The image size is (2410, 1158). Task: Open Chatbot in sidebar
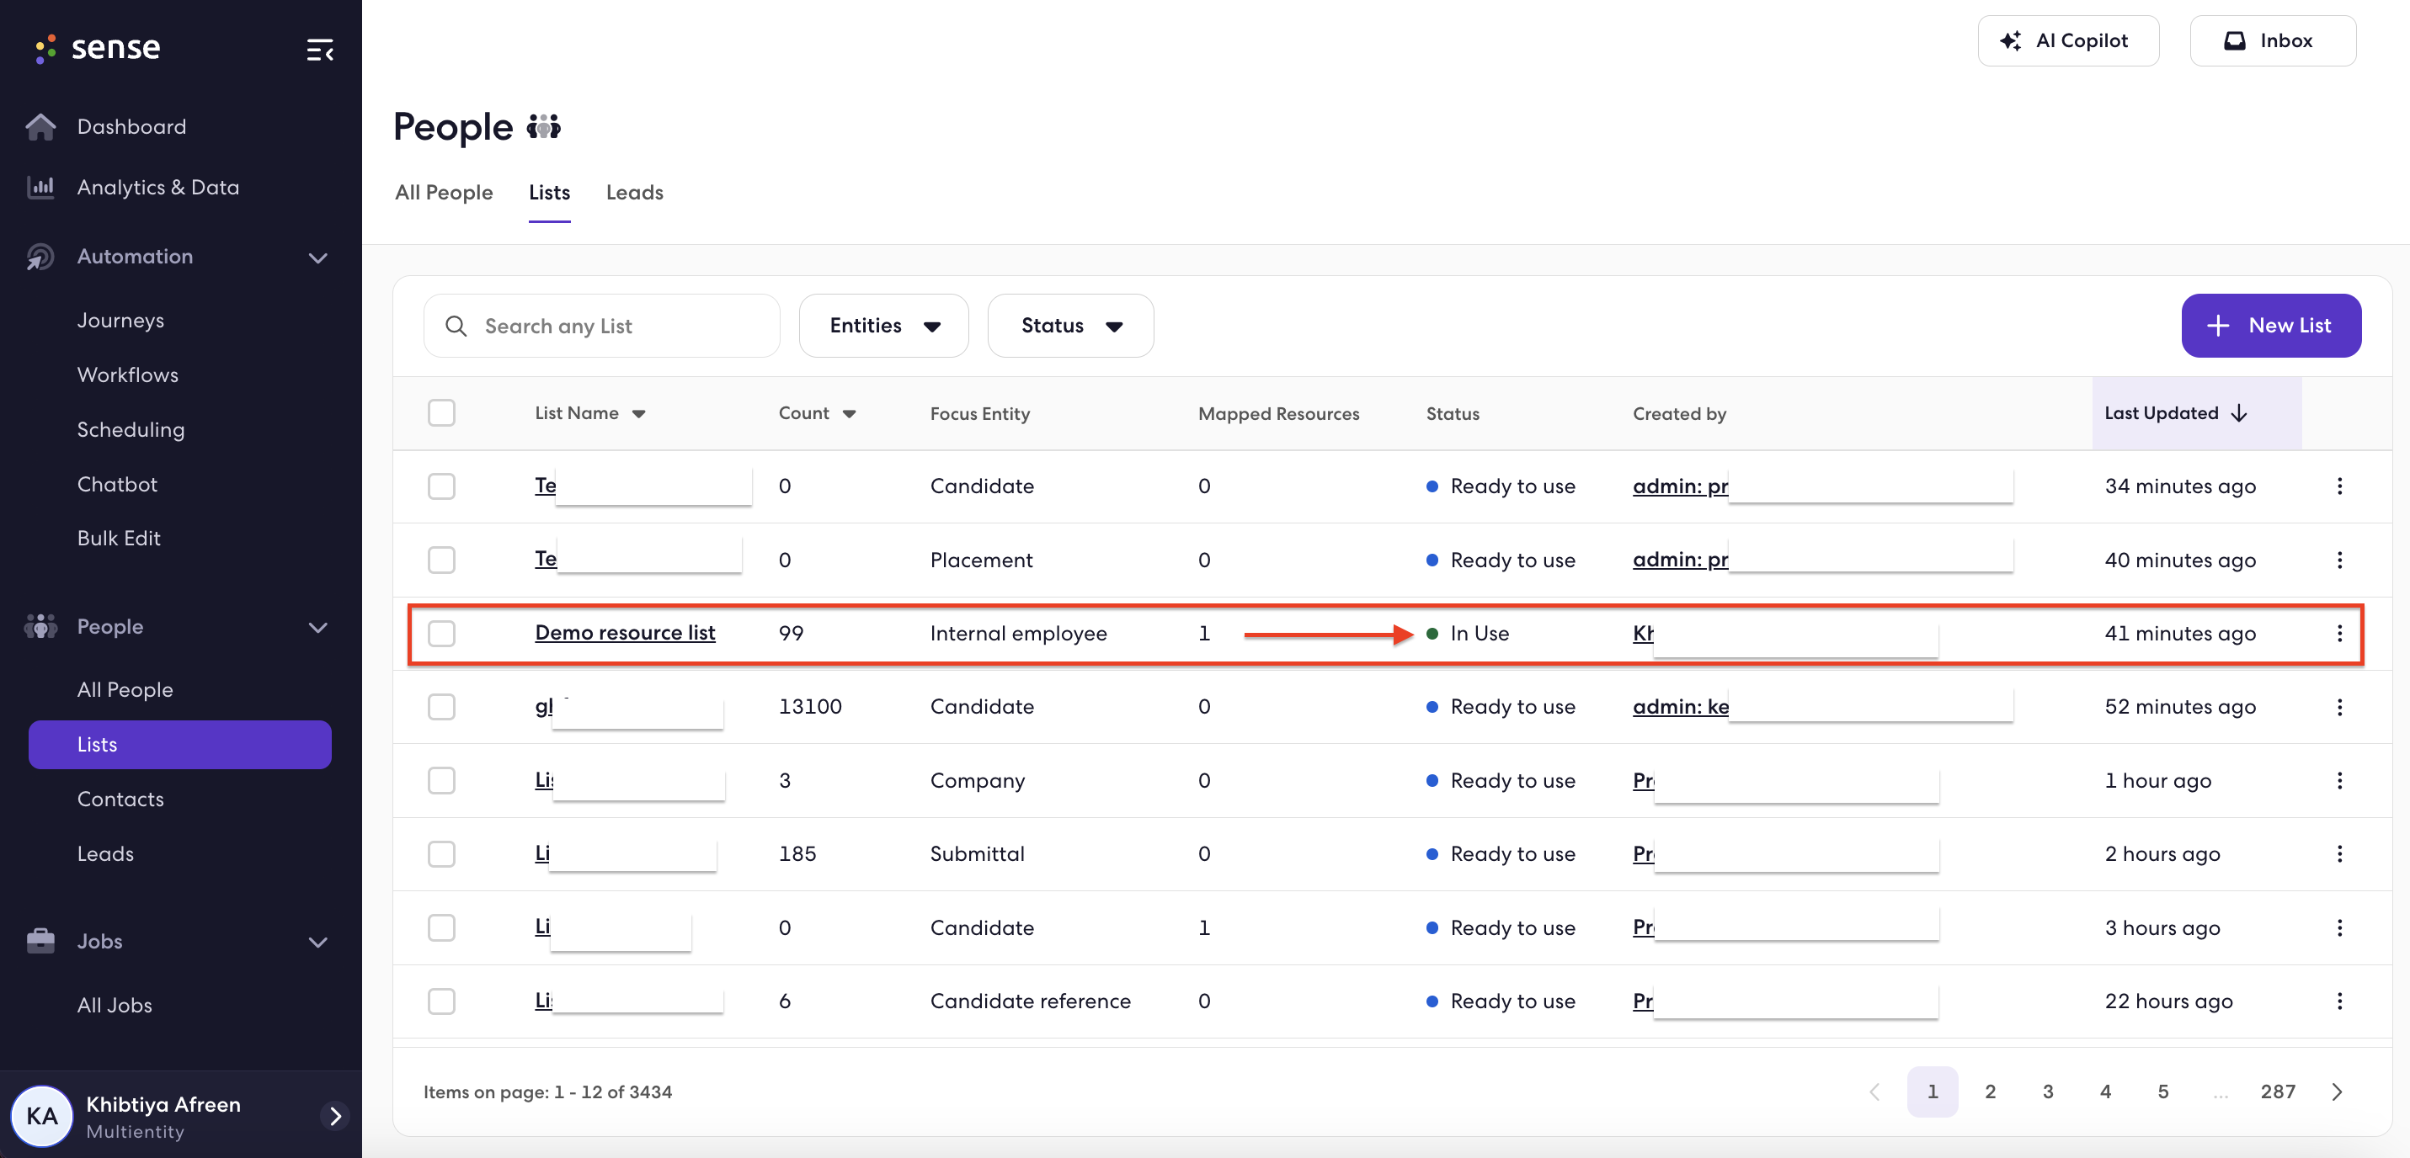[x=117, y=485]
